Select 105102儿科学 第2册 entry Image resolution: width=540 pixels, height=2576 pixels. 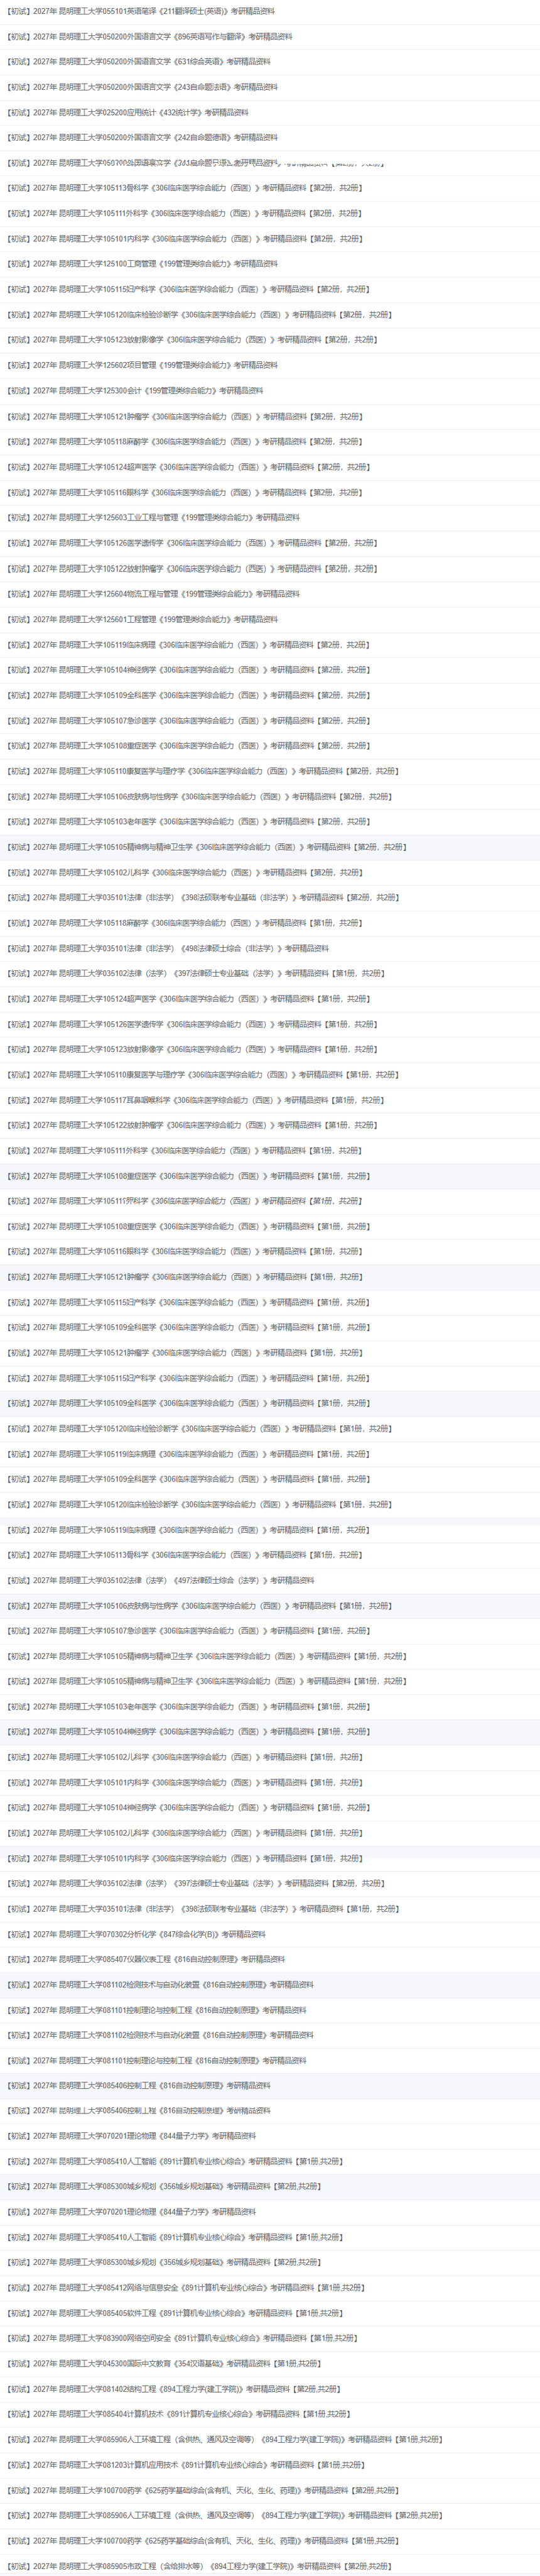(185, 872)
